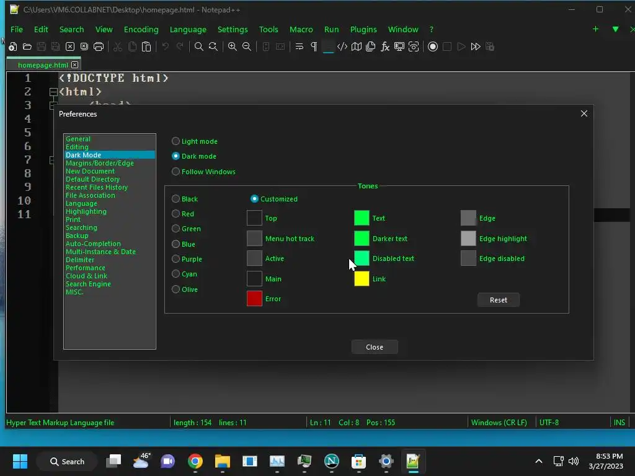The height and width of the screenshot is (476, 635).
Task: Click the Zoom In toolbar icon
Action: (x=232, y=46)
